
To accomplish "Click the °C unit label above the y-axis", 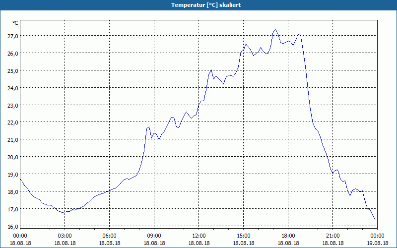I will (15, 23).
